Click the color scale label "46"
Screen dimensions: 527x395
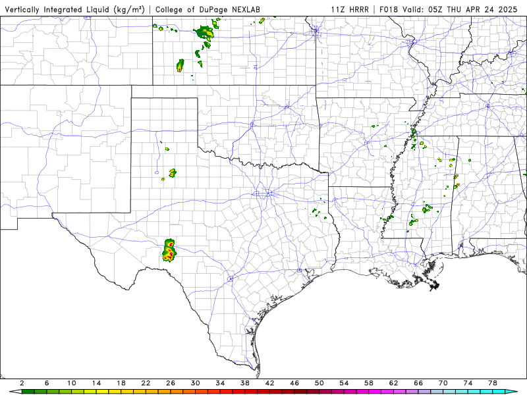tap(294, 383)
